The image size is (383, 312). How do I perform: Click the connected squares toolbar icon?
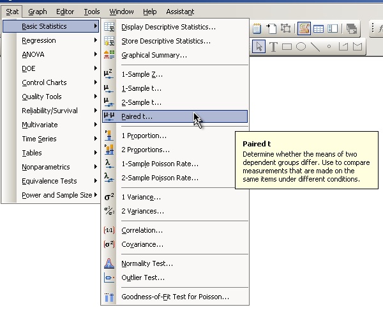pos(285,28)
